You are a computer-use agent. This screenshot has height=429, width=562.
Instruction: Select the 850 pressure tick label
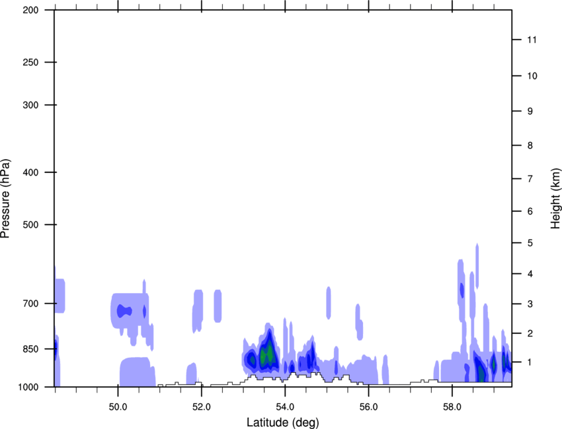[30, 349]
